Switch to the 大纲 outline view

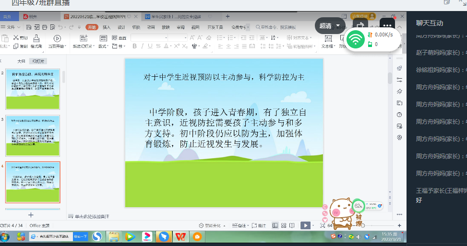(x=21, y=61)
